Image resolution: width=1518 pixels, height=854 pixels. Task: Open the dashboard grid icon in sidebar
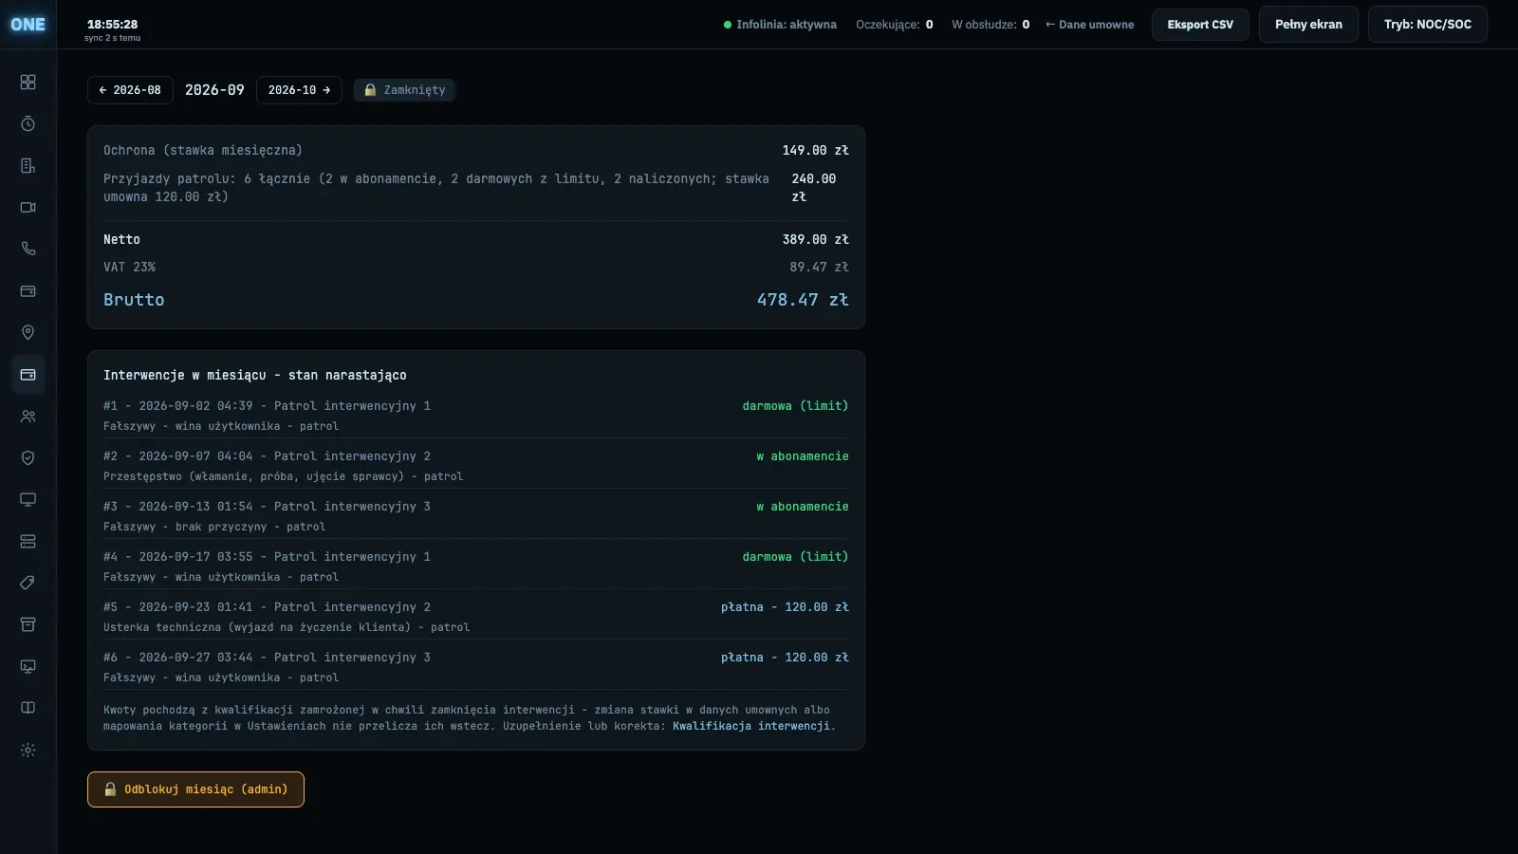(x=28, y=83)
